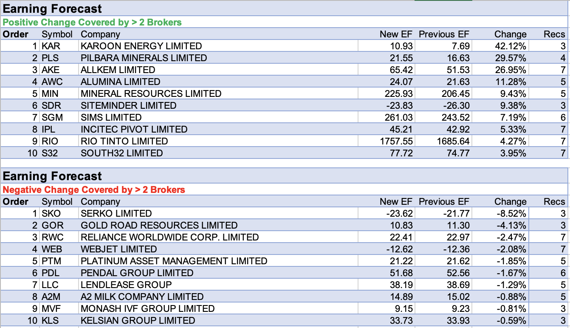Viewport: 570px width, 328px height.
Task: Select the GOR symbol cell
Action: point(52,225)
